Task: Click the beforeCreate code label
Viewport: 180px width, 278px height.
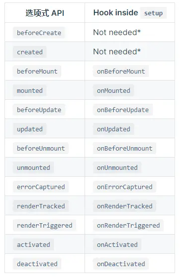Action: pos(39,33)
